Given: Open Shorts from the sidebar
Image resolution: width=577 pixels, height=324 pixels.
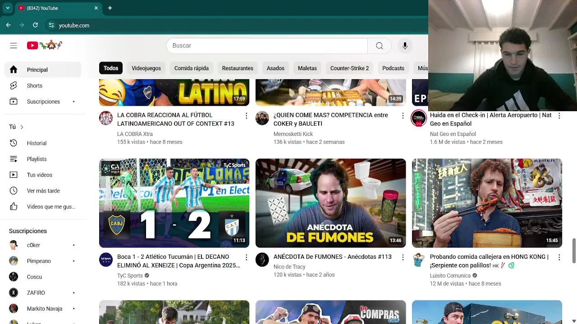Looking at the screenshot, I should pyautogui.click(x=43, y=85).
